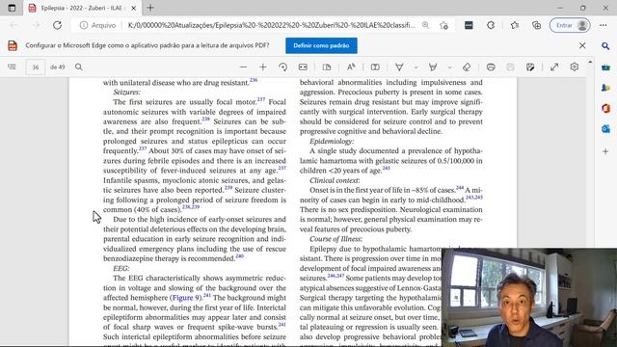Open reference 240 citation link
This screenshot has height=347, width=617.
239,256
